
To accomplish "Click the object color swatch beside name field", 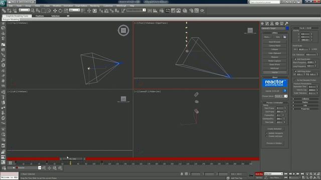I will click(287, 28).
